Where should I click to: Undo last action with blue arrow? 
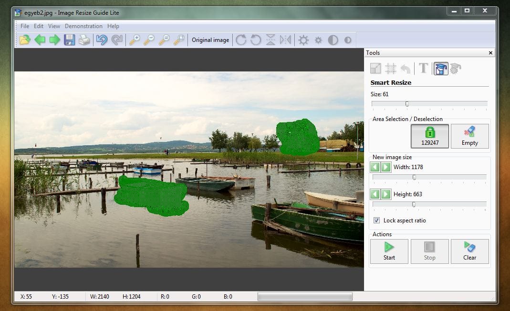point(102,40)
